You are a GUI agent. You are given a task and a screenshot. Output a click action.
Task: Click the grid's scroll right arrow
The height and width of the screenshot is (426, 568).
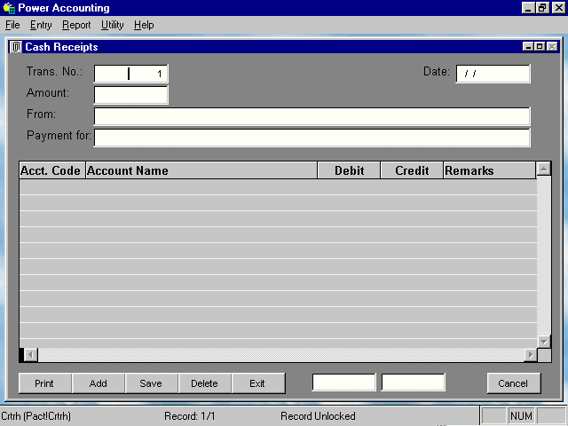(x=531, y=355)
